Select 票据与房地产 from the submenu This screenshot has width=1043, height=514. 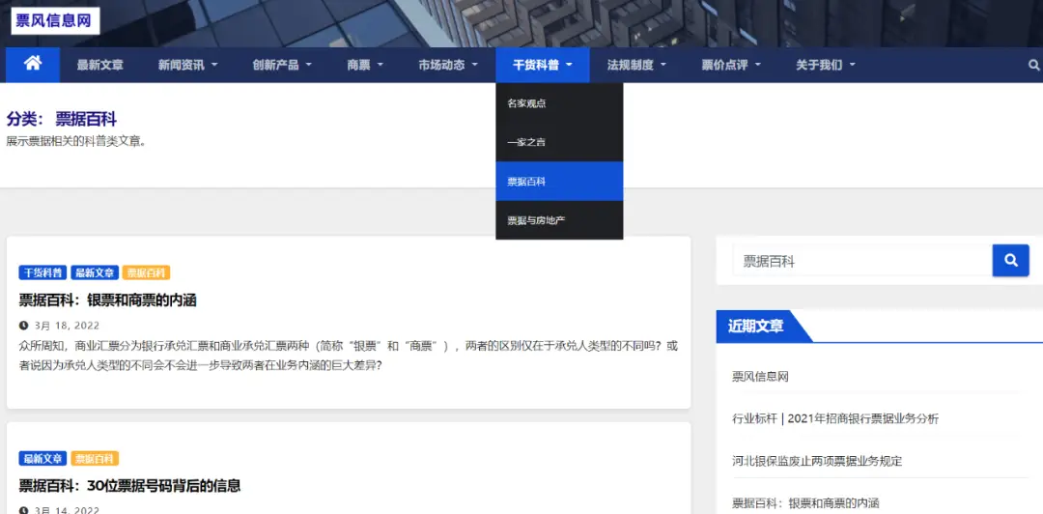click(559, 219)
